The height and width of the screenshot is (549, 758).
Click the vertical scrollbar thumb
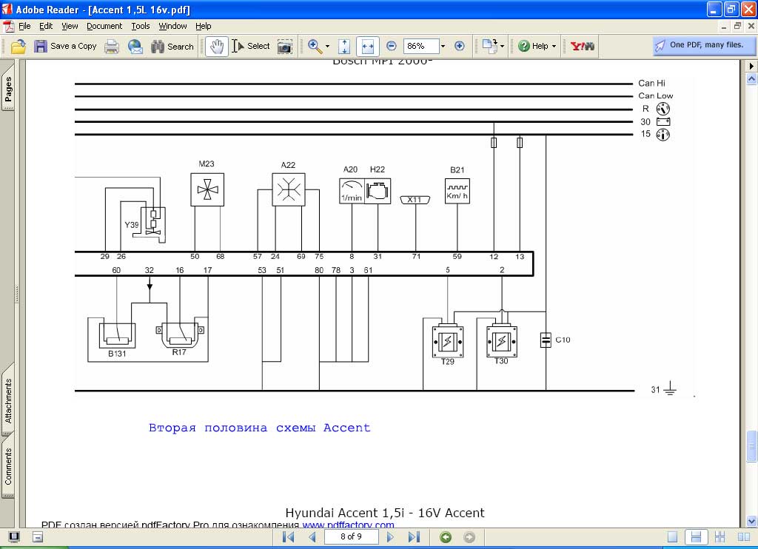tap(751, 445)
